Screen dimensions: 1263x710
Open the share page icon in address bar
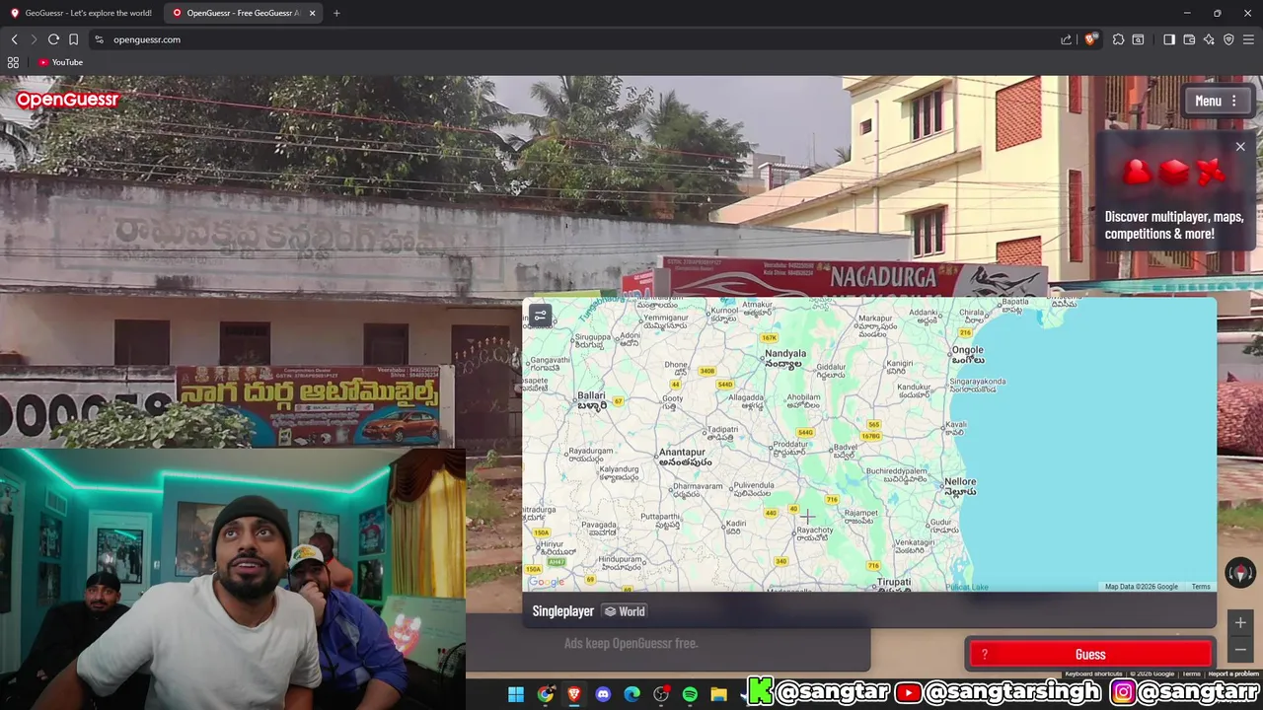[1066, 39]
